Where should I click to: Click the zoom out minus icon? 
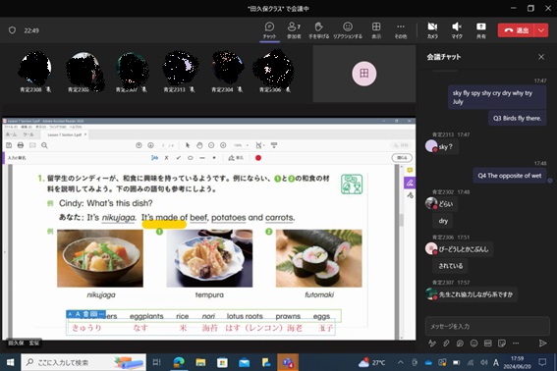pyautogui.click(x=211, y=145)
